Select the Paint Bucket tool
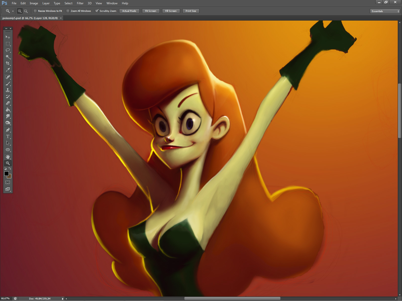 [x=8, y=109]
